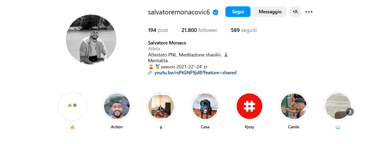Screen dimensions: 369x144
Task: Open the Action story highlight
Action: point(117,106)
